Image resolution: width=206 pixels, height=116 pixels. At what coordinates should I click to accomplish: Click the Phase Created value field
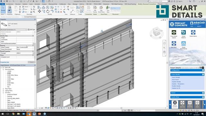click(x=24, y=47)
